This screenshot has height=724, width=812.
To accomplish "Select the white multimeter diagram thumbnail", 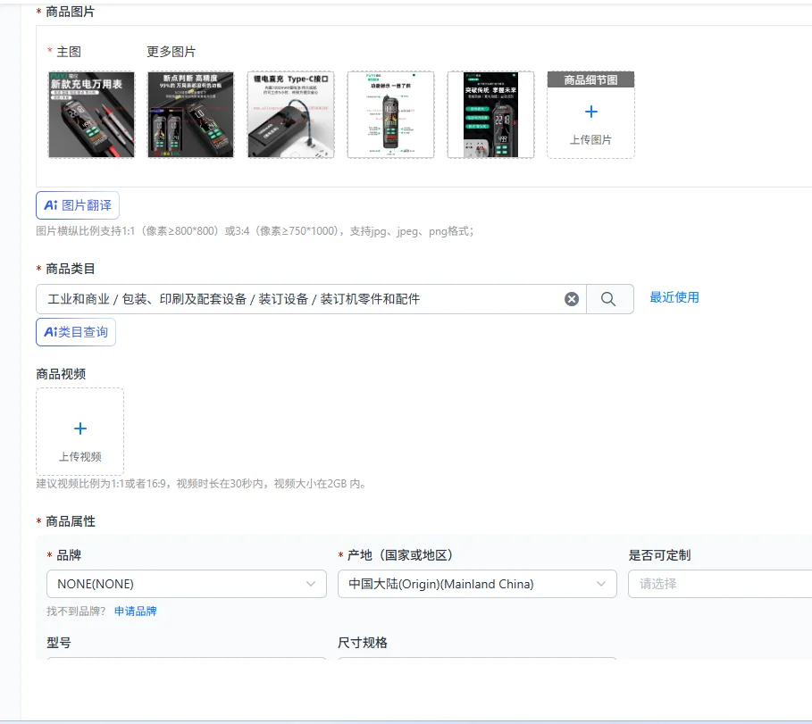I will coord(390,114).
